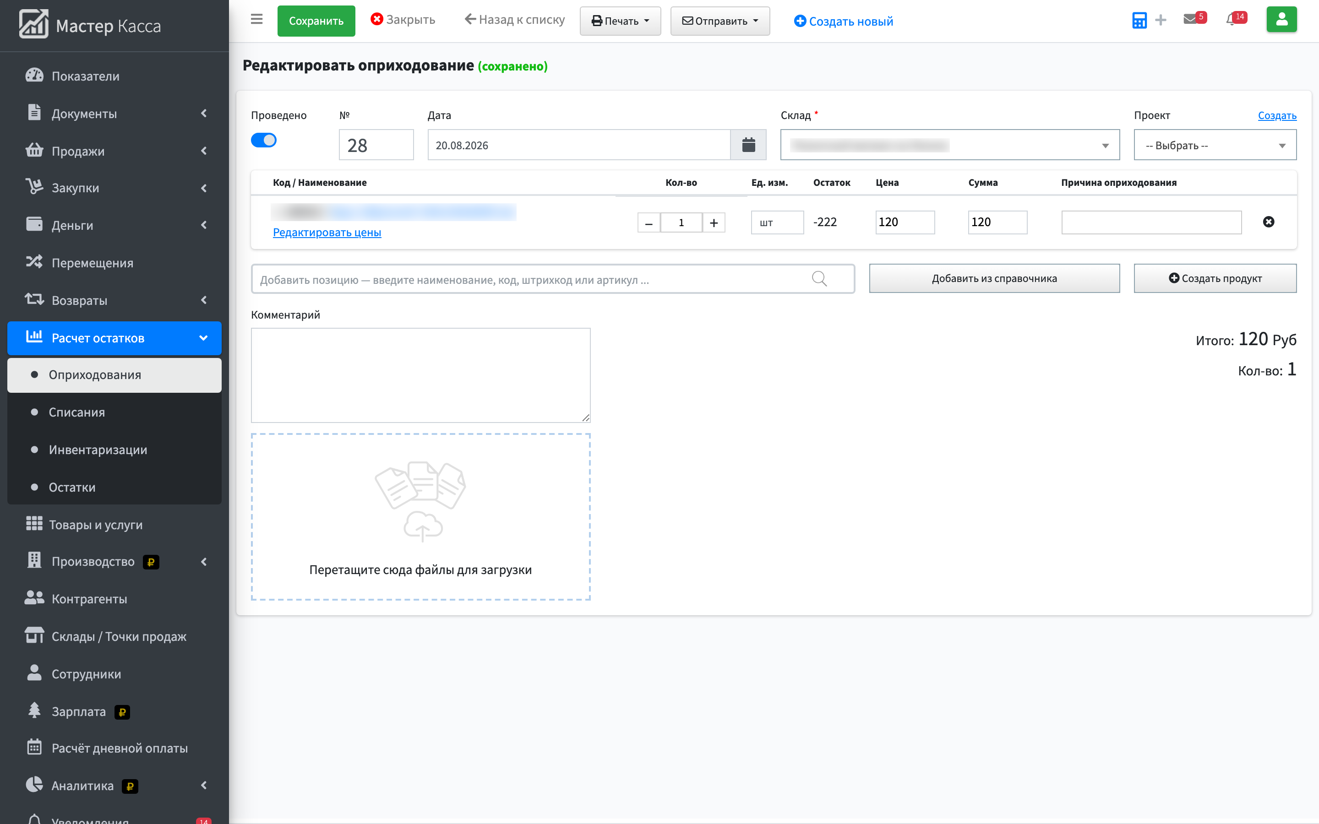Click Создать новый link
Viewport: 1319px width, 824px height.
tap(843, 21)
